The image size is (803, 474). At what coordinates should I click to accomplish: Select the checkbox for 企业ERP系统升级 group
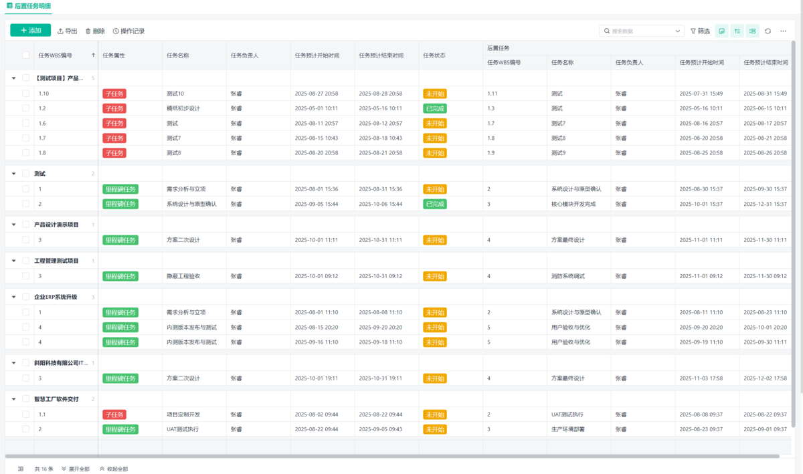(25, 297)
